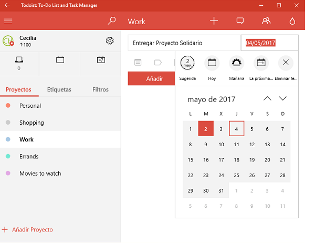Open the Errands project

point(60,156)
